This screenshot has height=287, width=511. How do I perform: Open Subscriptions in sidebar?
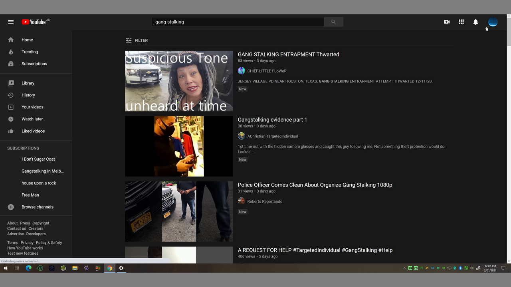34,64
